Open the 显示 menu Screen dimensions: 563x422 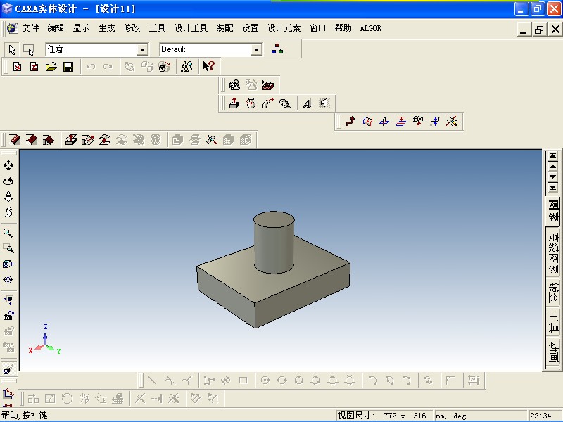[81, 28]
